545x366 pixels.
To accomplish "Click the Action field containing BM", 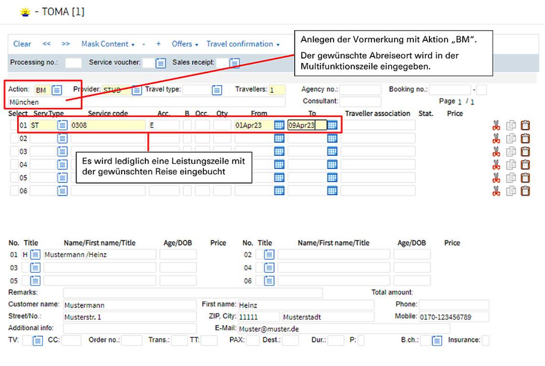I will (43, 90).
